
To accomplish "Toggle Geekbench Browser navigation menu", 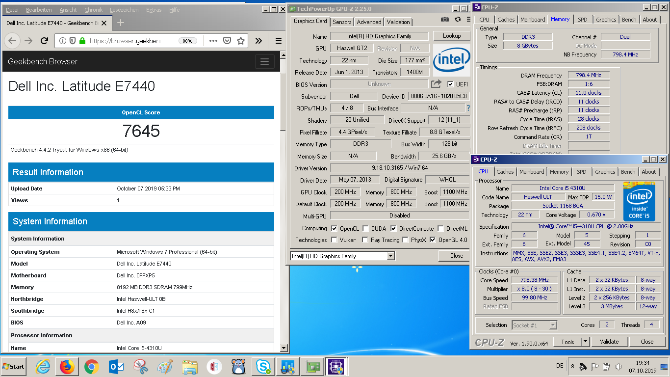I will pos(264,61).
